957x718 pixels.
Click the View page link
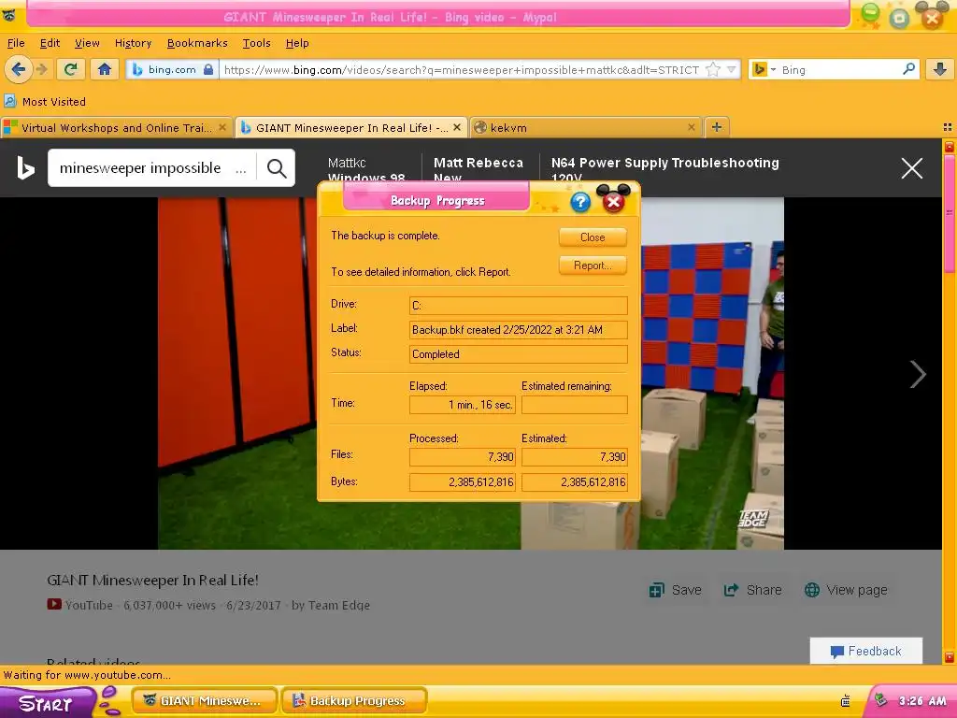tap(846, 590)
